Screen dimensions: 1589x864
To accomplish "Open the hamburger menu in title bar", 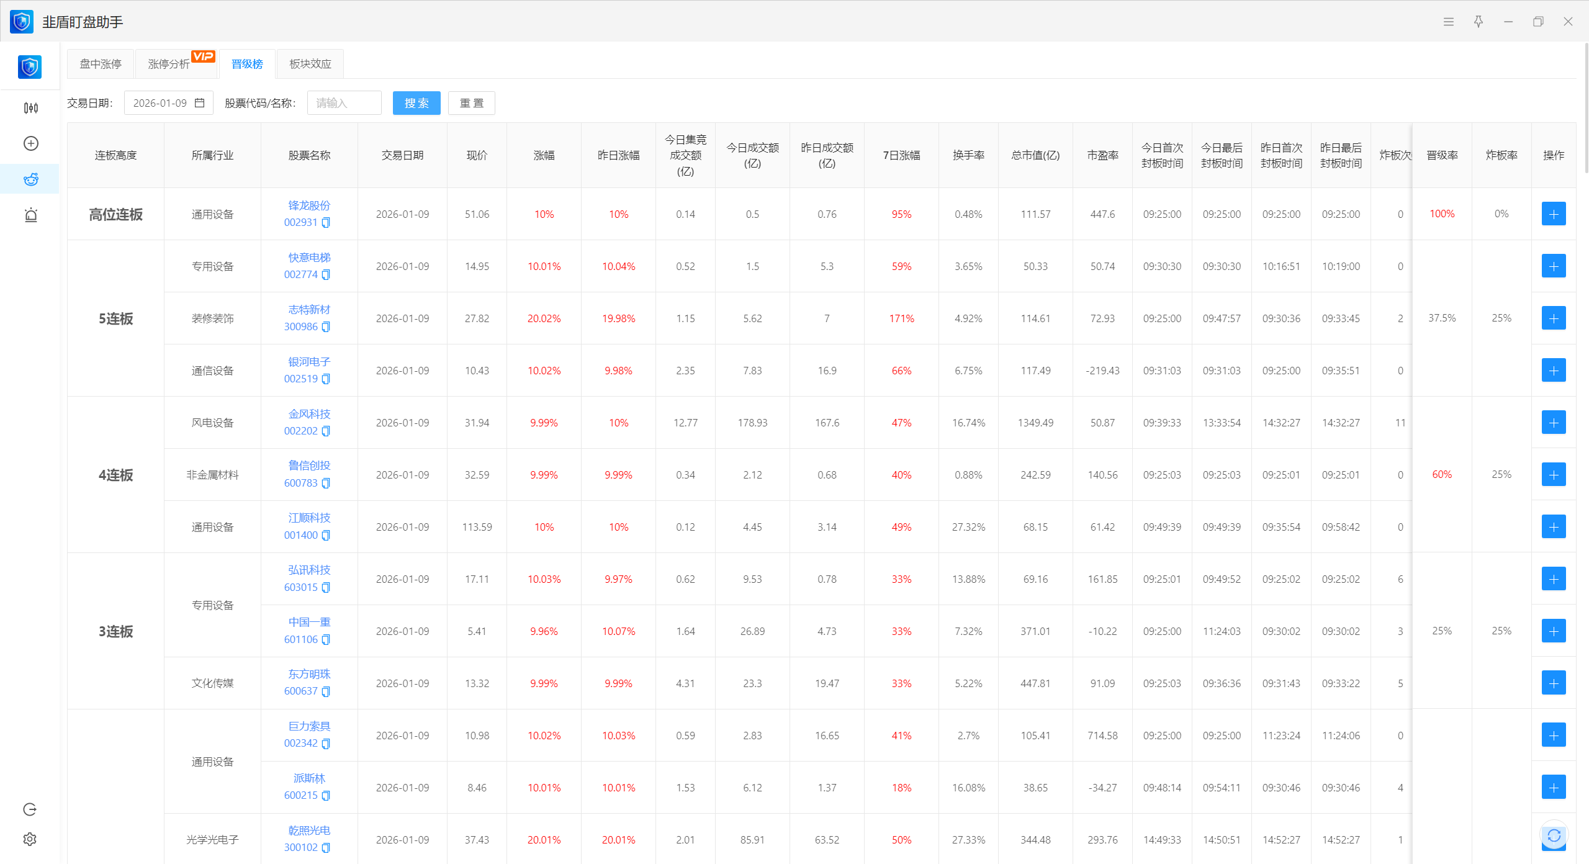I will tap(1449, 22).
